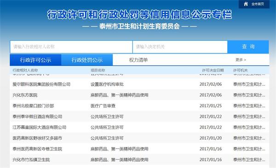Viewport: 276px width, 168px height.
Task: Click 泰州北极星口腔门诊部 row name
Action: tap(33, 106)
